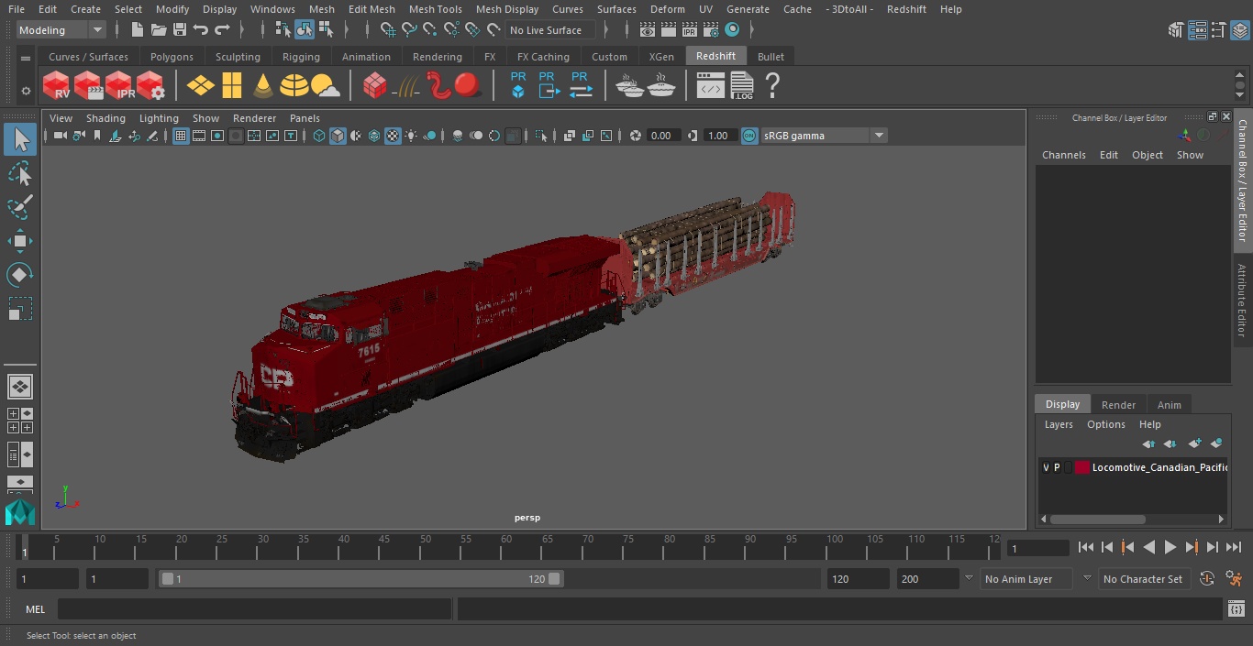Open Redshift RenderView (RV) shelf icon
The height and width of the screenshot is (646, 1253).
tap(57, 86)
